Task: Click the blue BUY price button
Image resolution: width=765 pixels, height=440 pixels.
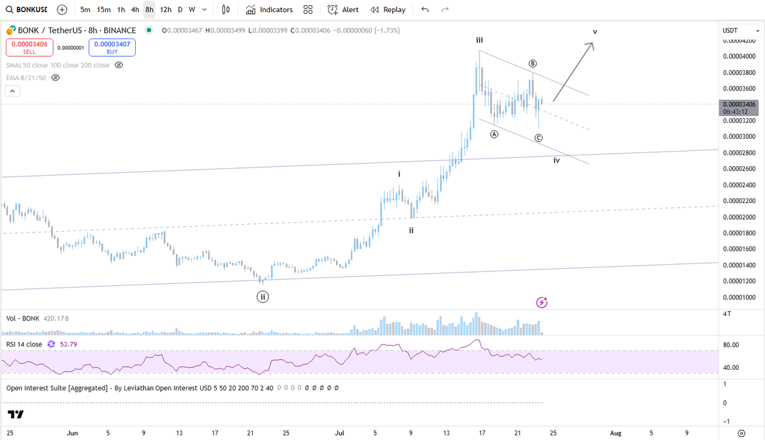Action: point(112,48)
